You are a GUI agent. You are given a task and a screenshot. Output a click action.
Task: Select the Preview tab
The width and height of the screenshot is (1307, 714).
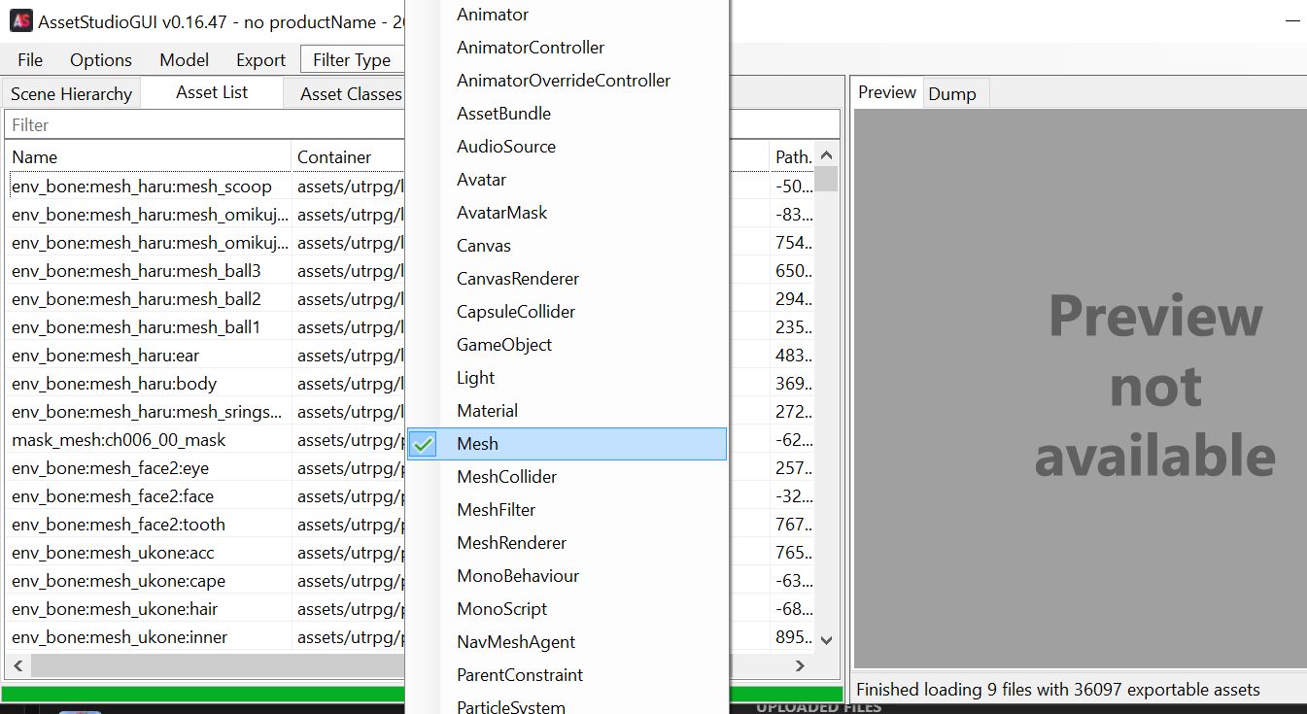pos(887,92)
